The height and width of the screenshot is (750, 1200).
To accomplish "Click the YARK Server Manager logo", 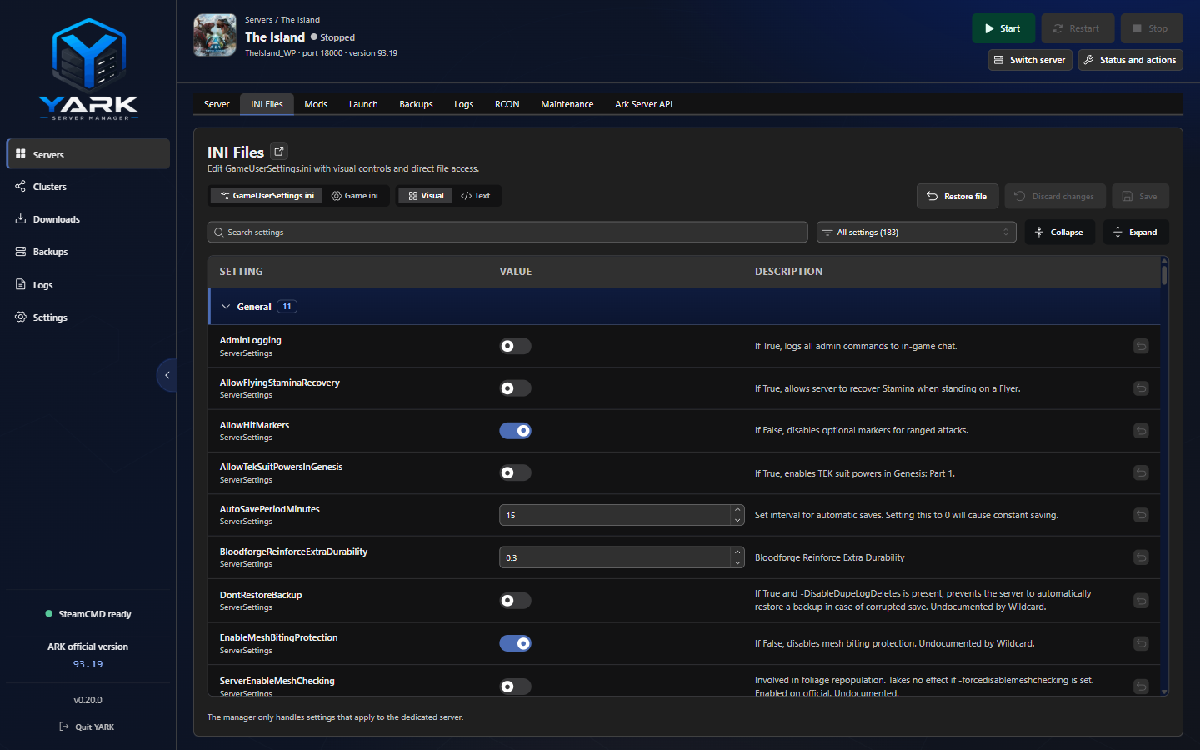I will 88,69.
